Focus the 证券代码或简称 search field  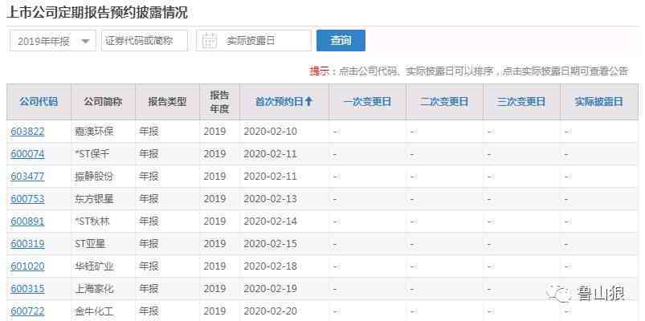click(145, 41)
